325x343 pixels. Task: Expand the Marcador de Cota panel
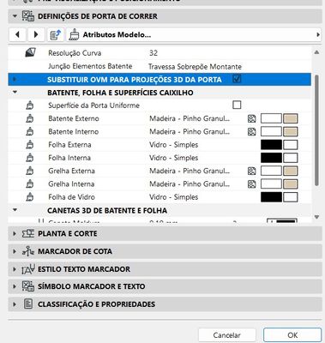[15, 251]
